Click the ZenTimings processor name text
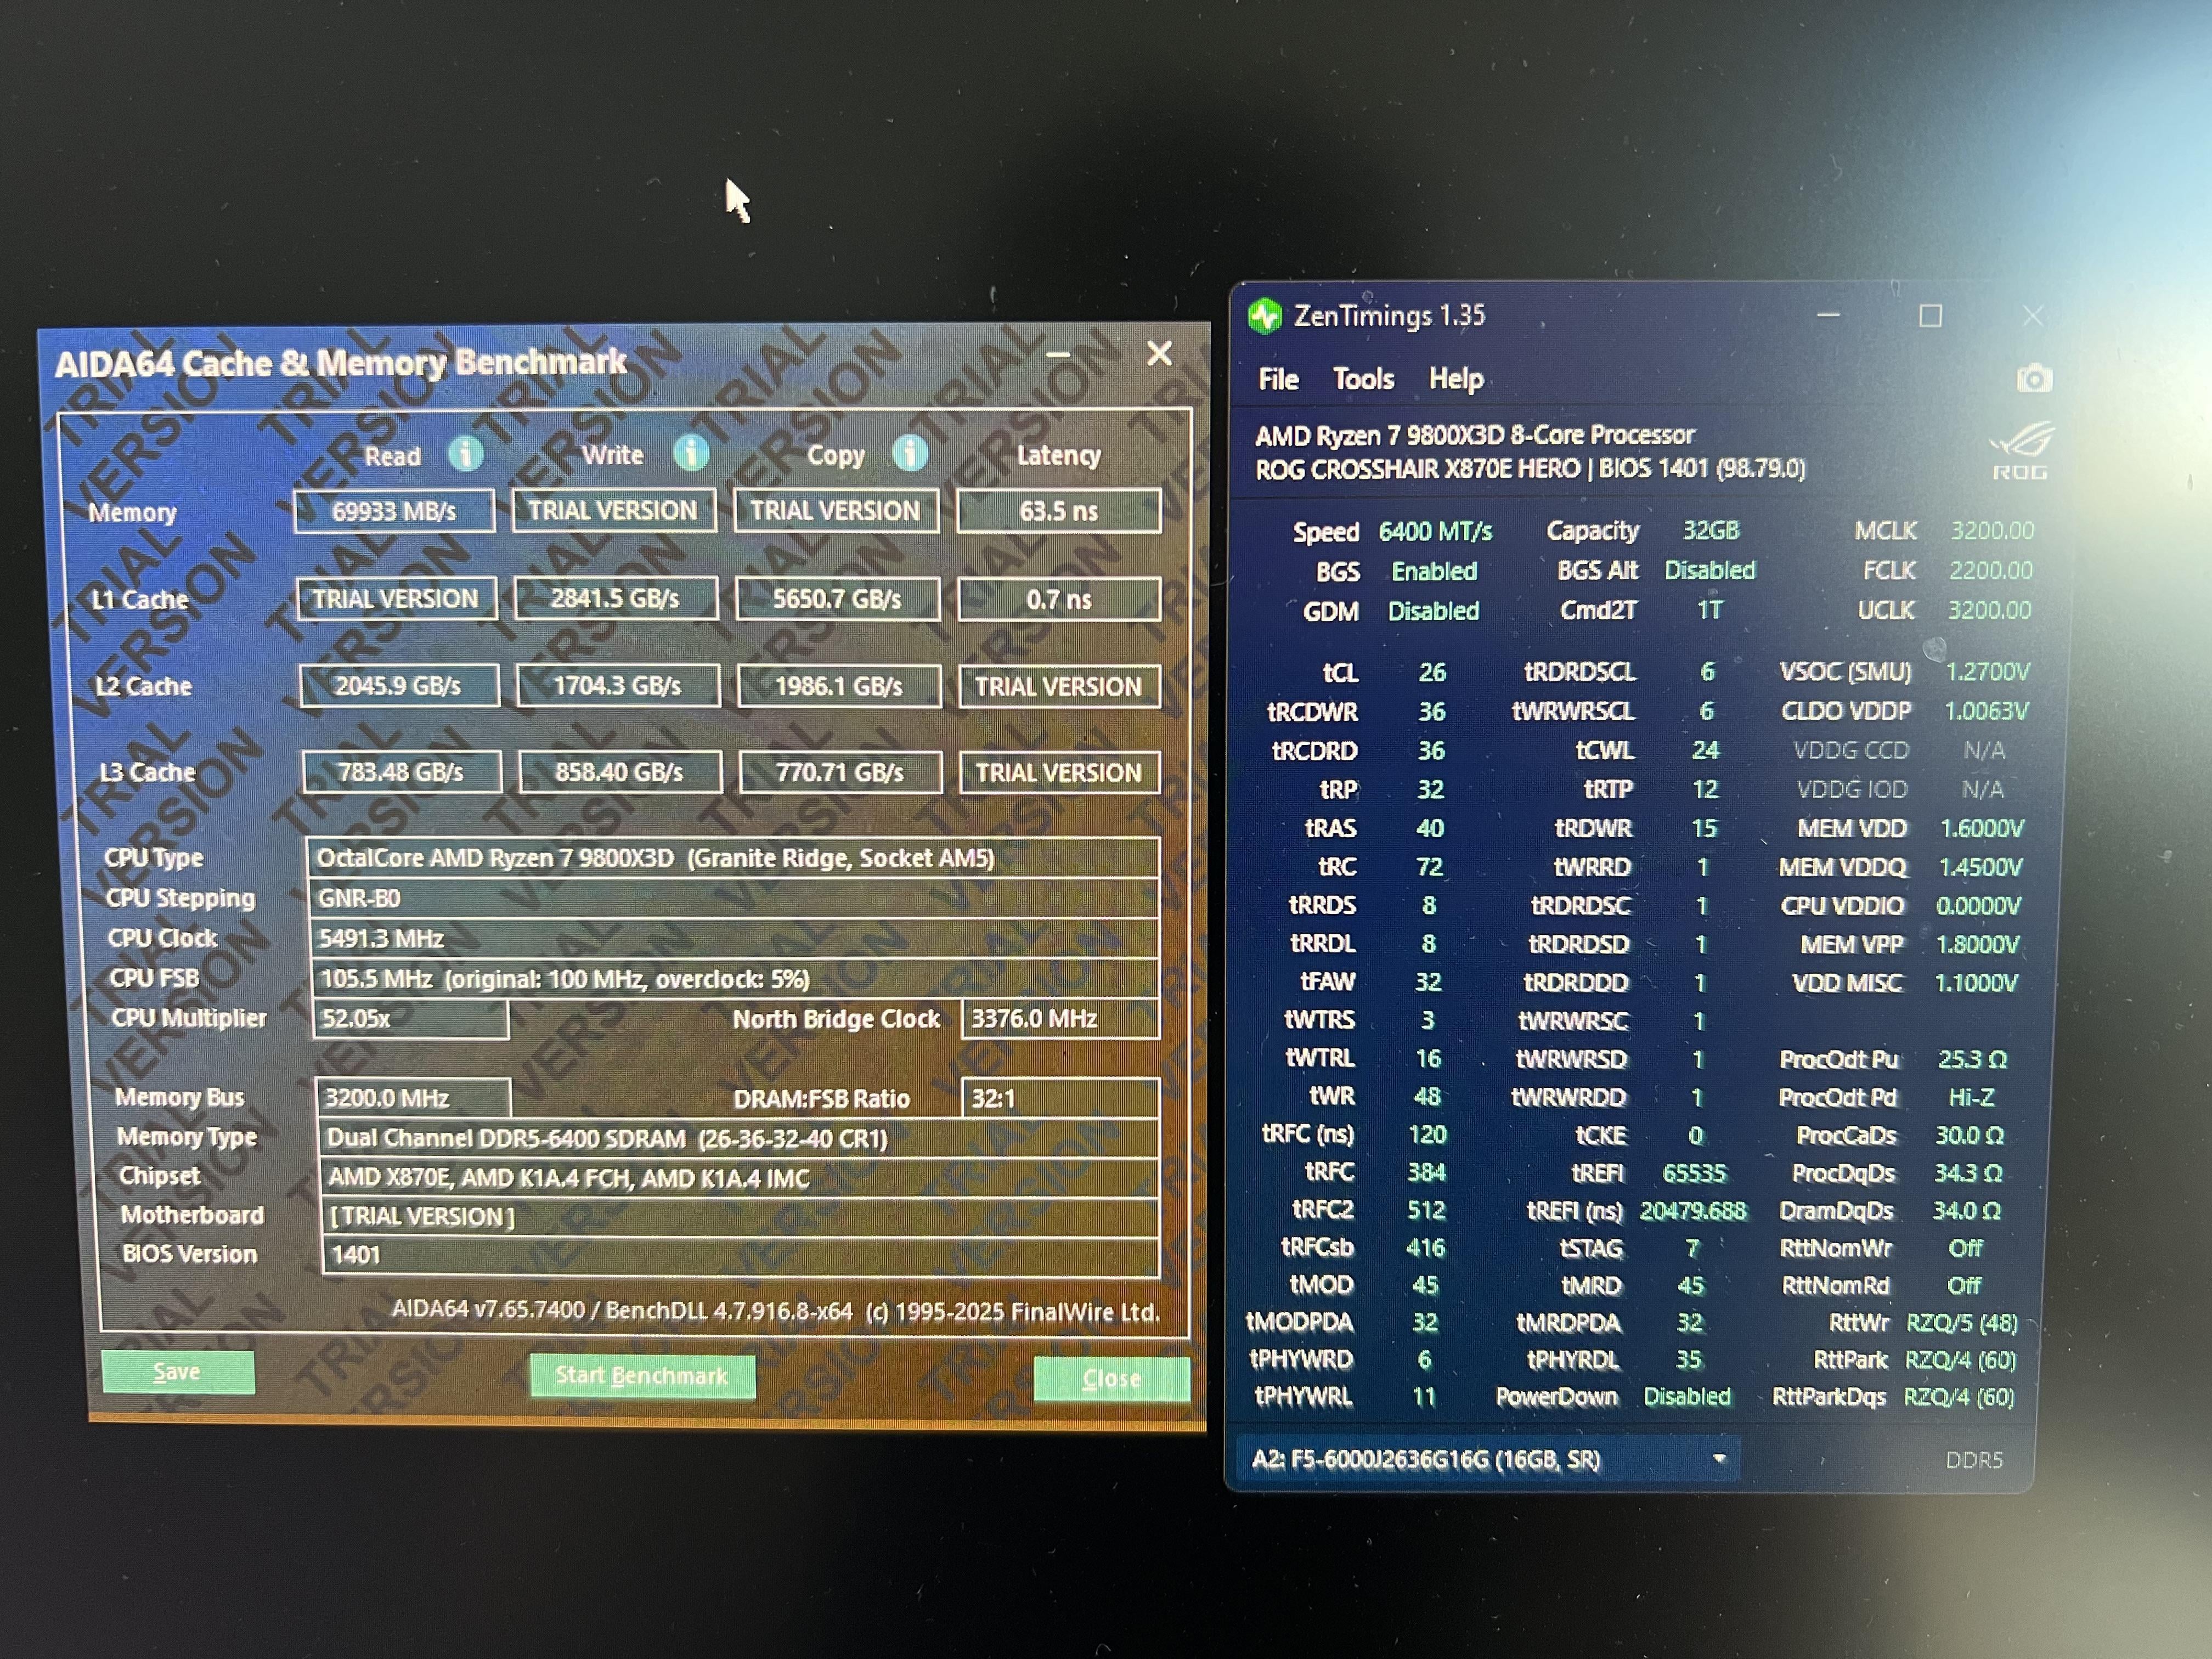 pyautogui.click(x=1475, y=435)
